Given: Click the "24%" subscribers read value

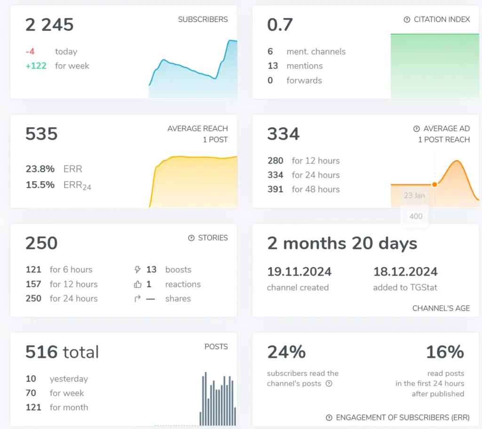Looking at the screenshot, I should click(287, 352).
